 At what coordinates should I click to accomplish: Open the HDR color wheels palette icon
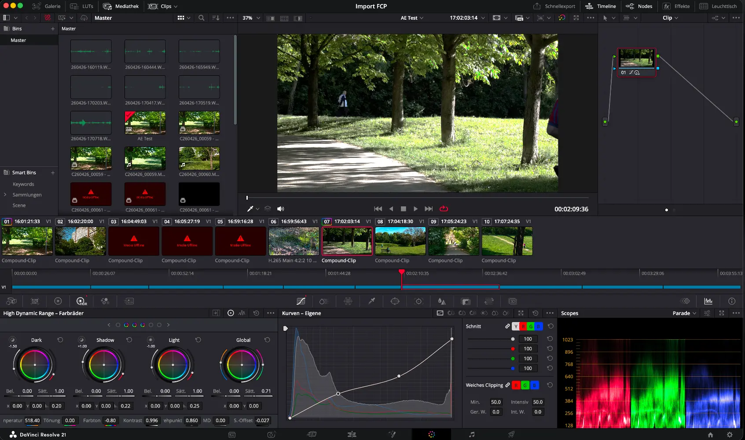81,301
